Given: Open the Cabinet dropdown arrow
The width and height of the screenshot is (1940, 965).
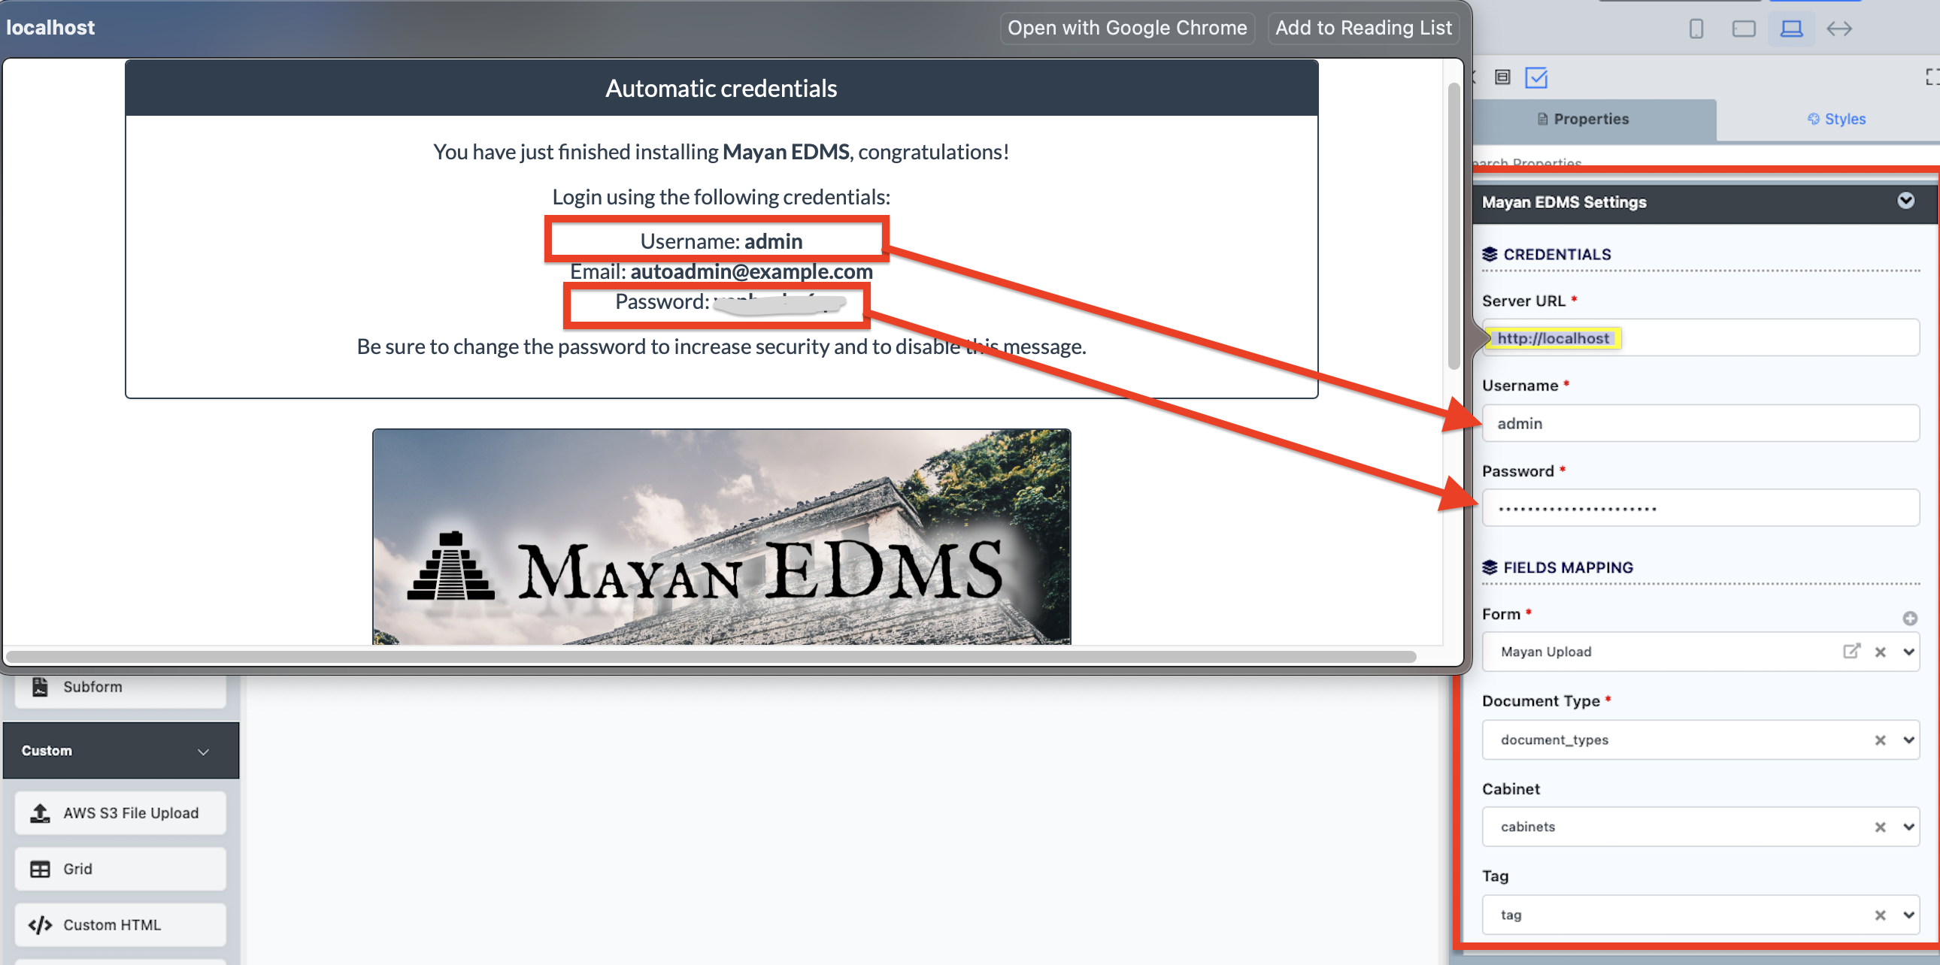Looking at the screenshot, I should tap(1908, 827).
